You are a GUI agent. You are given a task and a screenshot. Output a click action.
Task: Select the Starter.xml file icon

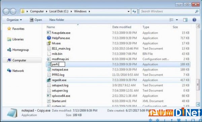pyautogui.click(x=49, y=101)
